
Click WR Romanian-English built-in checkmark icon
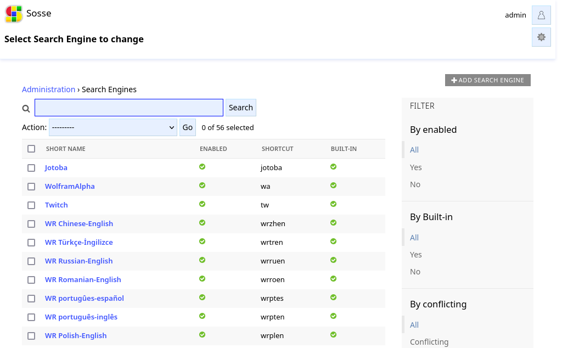tap(333, 278)
